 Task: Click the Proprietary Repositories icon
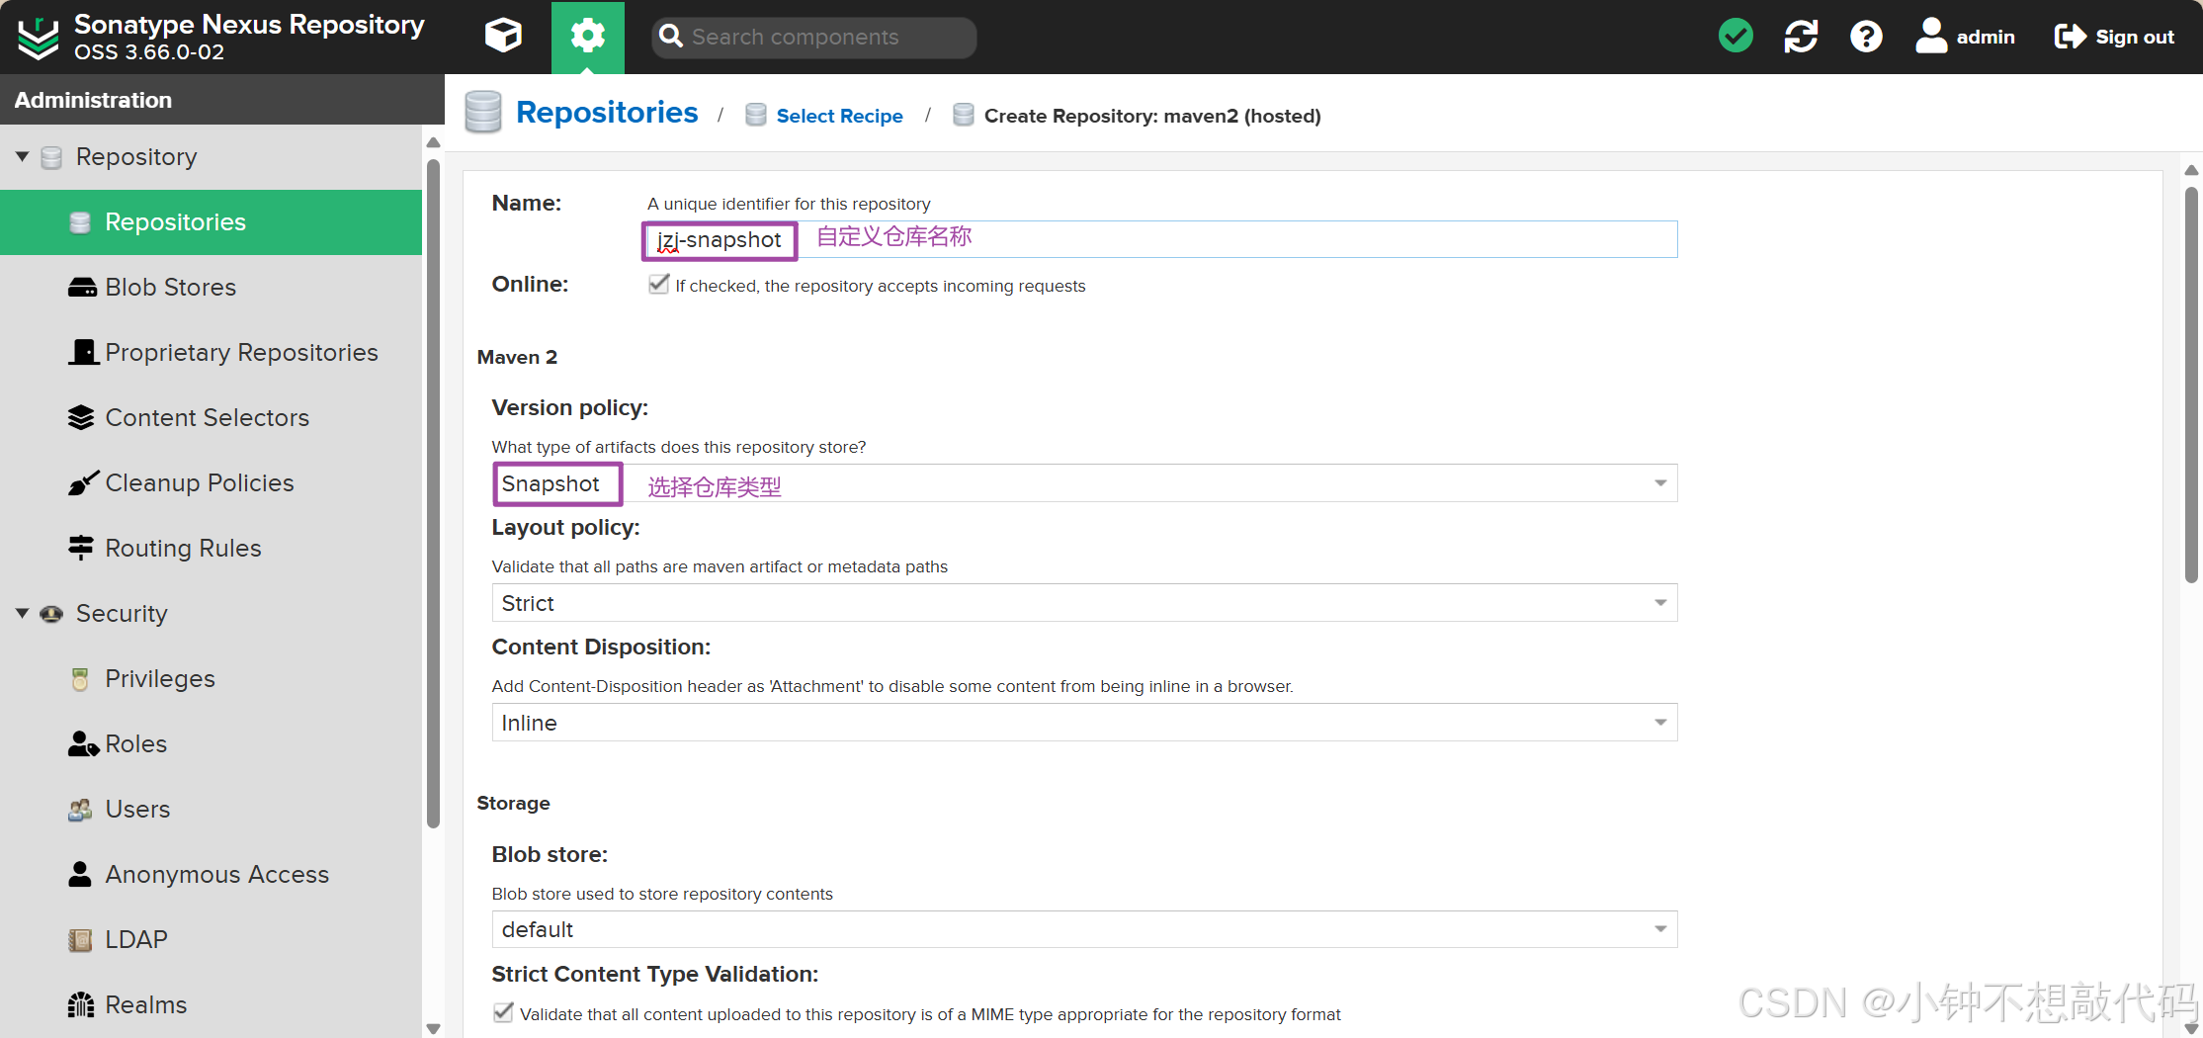click(x=83, y=352)
